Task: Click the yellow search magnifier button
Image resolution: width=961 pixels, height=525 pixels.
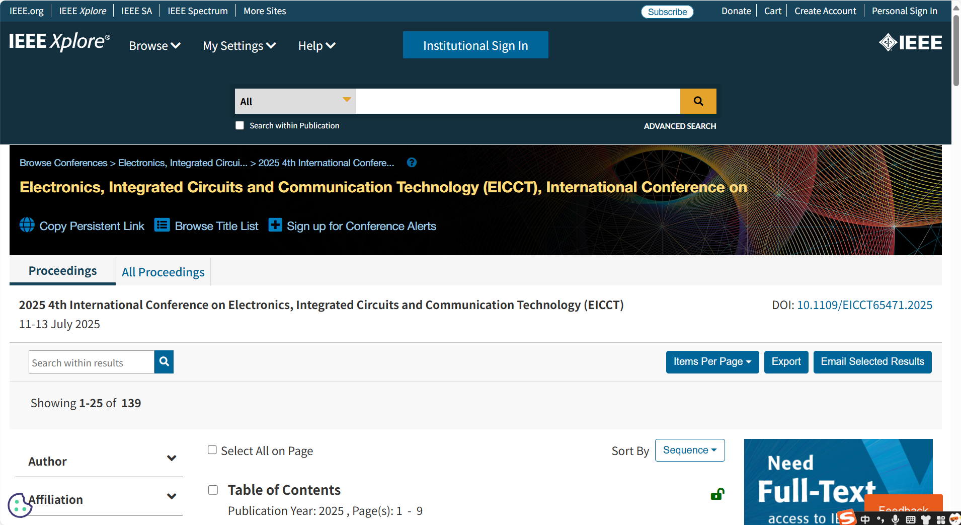Action: pyautogui.click(x=698, y=101)
